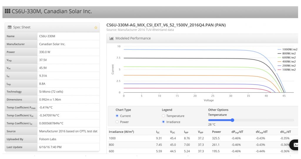Click the Vmp value 37.5V
This screenshot has height=159, width=301.
(x=43, y=60)
